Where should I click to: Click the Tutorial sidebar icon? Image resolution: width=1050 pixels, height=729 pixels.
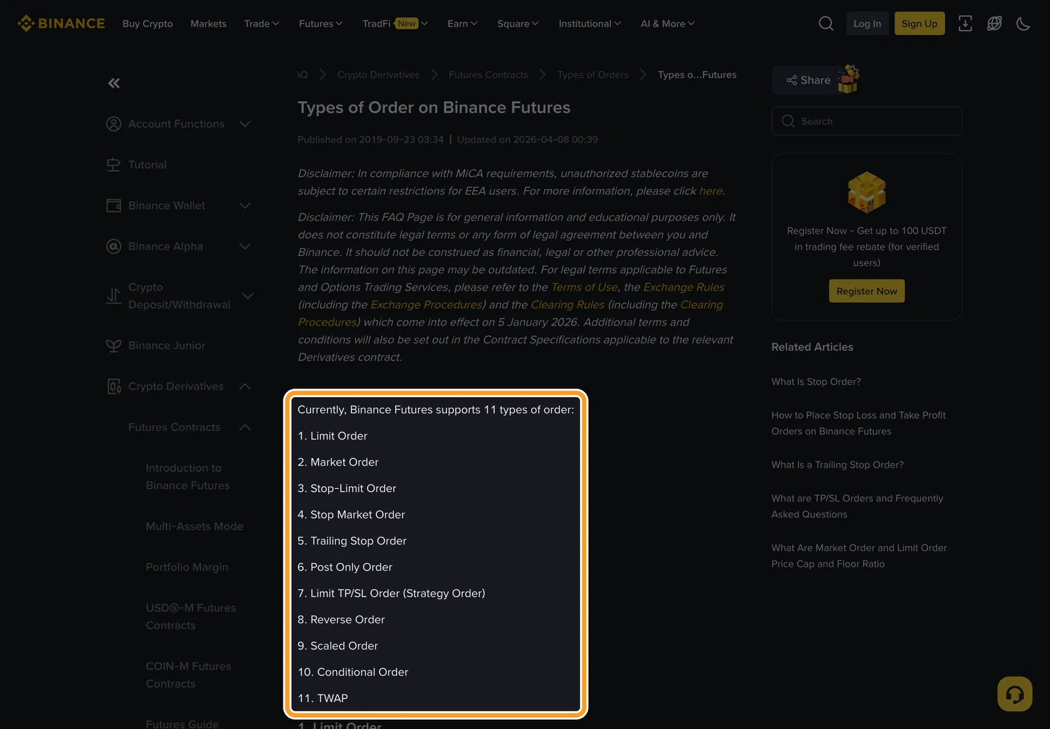(x=114, y=165)
